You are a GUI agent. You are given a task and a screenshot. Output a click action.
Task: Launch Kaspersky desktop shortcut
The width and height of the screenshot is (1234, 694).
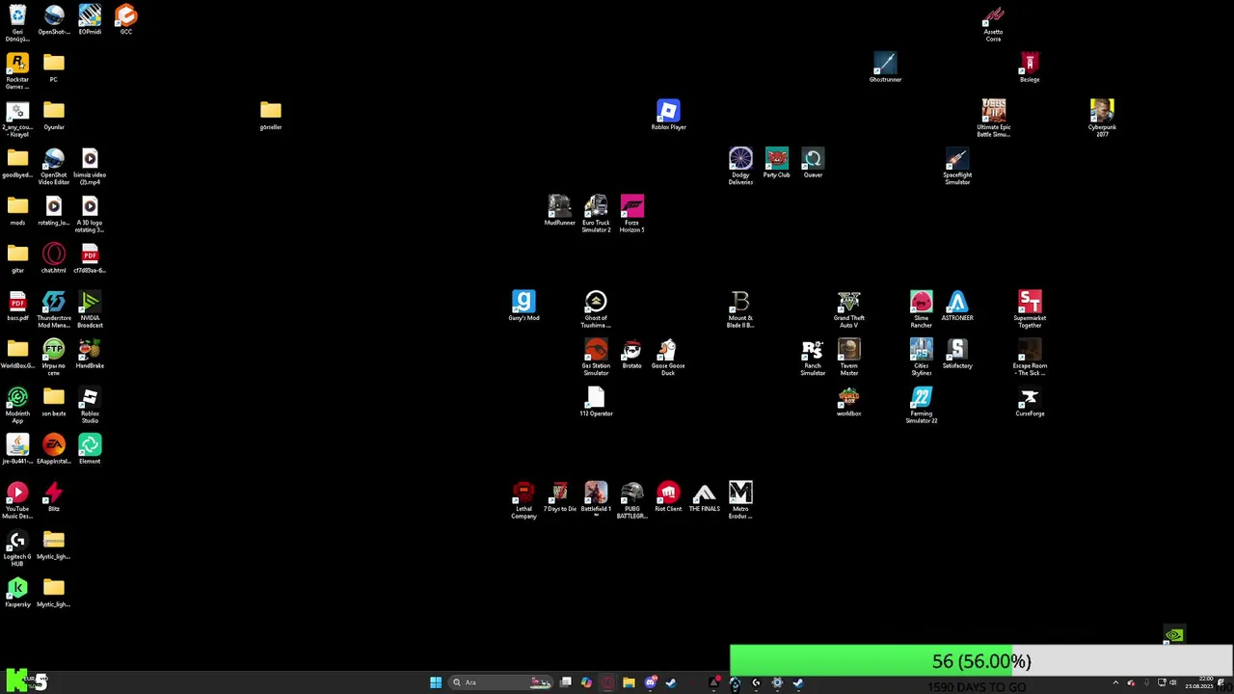point(17,593)
